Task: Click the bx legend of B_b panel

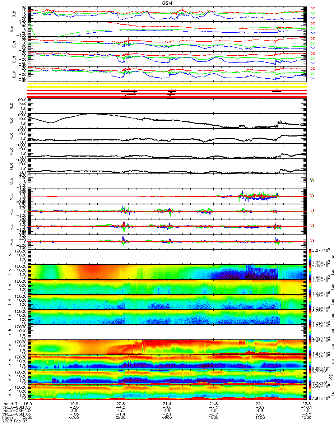Action: click(312, 18)
